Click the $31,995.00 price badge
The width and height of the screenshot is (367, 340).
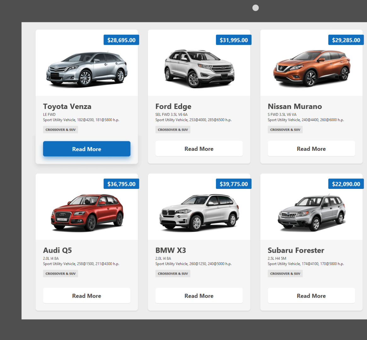pos(234,40)
